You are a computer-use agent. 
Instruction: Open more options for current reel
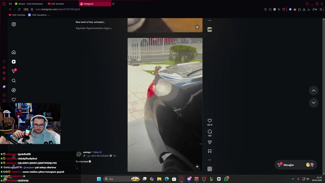point(210,160)
